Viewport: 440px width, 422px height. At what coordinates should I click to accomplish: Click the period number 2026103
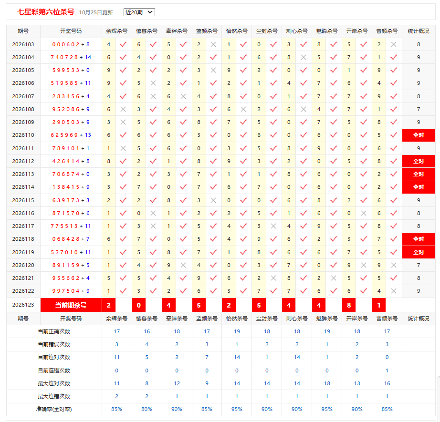(23, 44)
